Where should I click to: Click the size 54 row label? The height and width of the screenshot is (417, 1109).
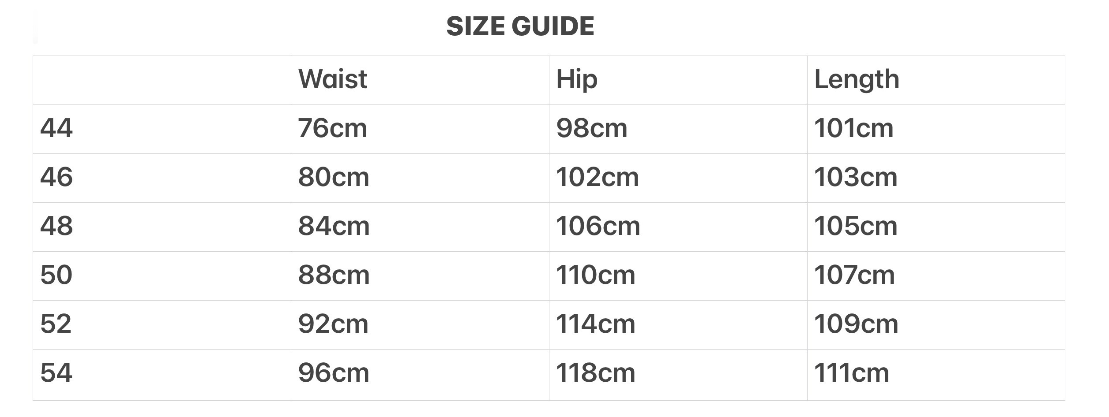(56, 373)
